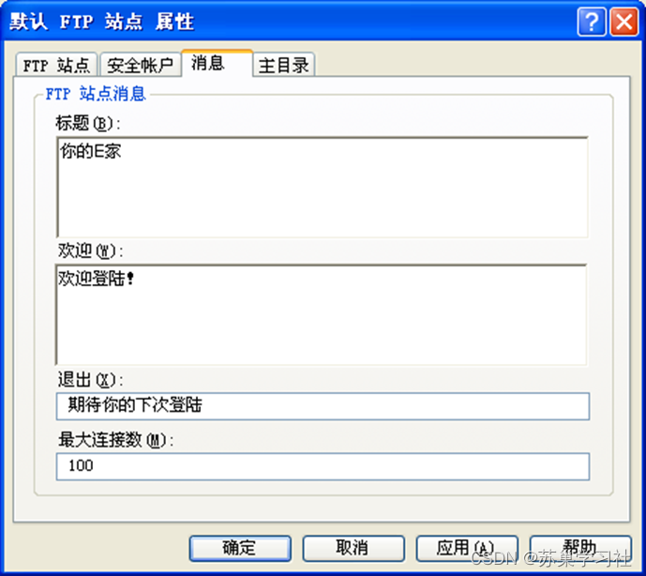Click the 最大连接数(M) label
646x576 pixels.
[115, 440]
